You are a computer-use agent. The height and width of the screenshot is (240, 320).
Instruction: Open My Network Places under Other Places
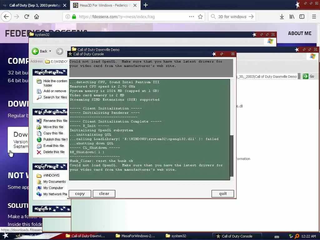tap(52, 194)
